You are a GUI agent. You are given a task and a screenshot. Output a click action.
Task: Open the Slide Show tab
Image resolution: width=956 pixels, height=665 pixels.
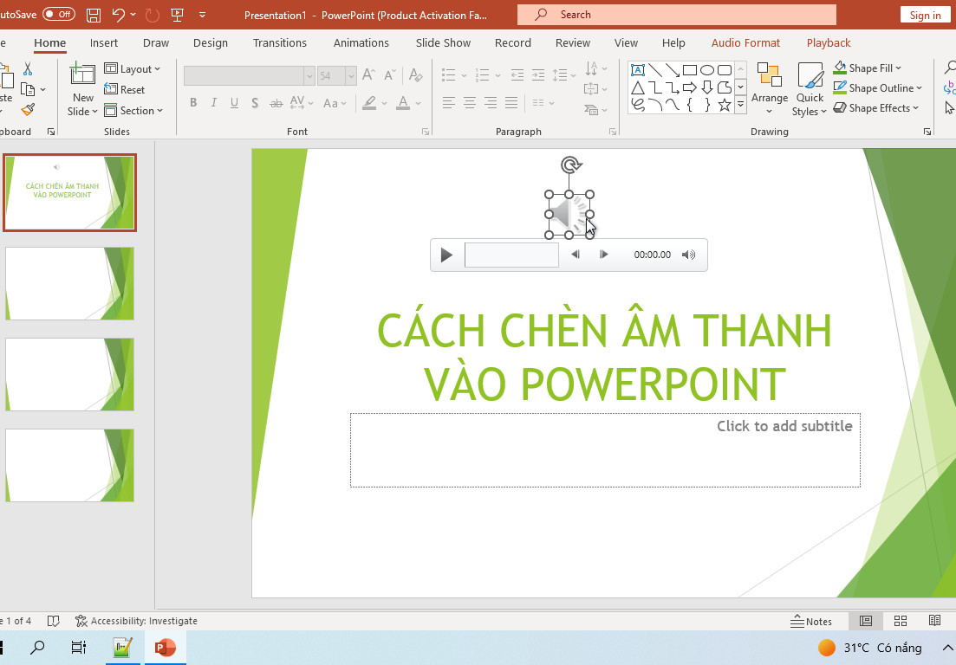point(443,42)
